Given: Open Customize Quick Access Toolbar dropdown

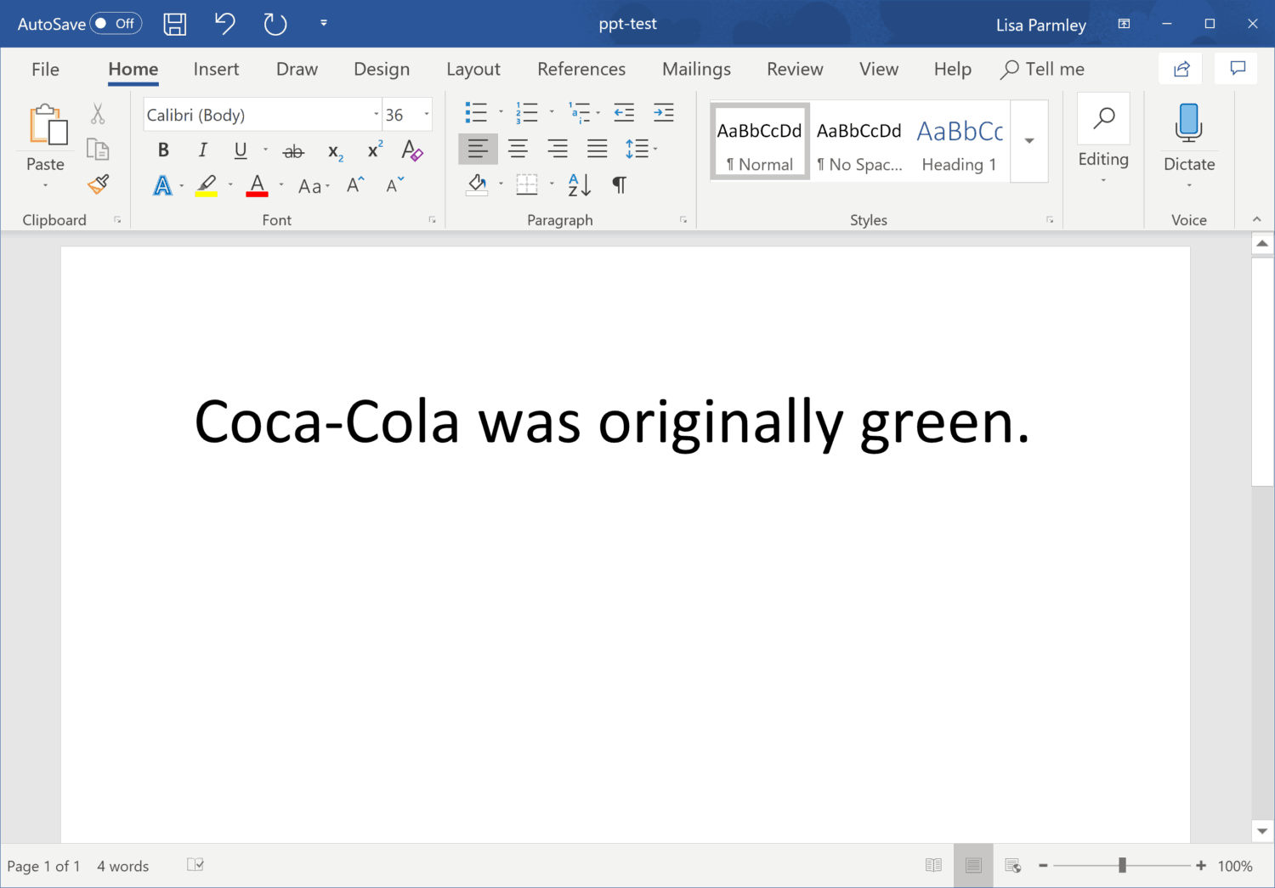Looking at the screenshot, I should (x=324, y=24).
